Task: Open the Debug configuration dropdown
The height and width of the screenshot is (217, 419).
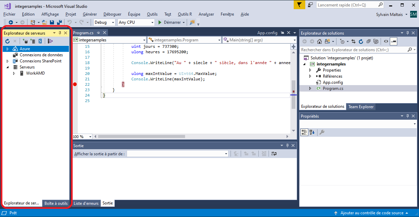Action: (x=113, y=22)
